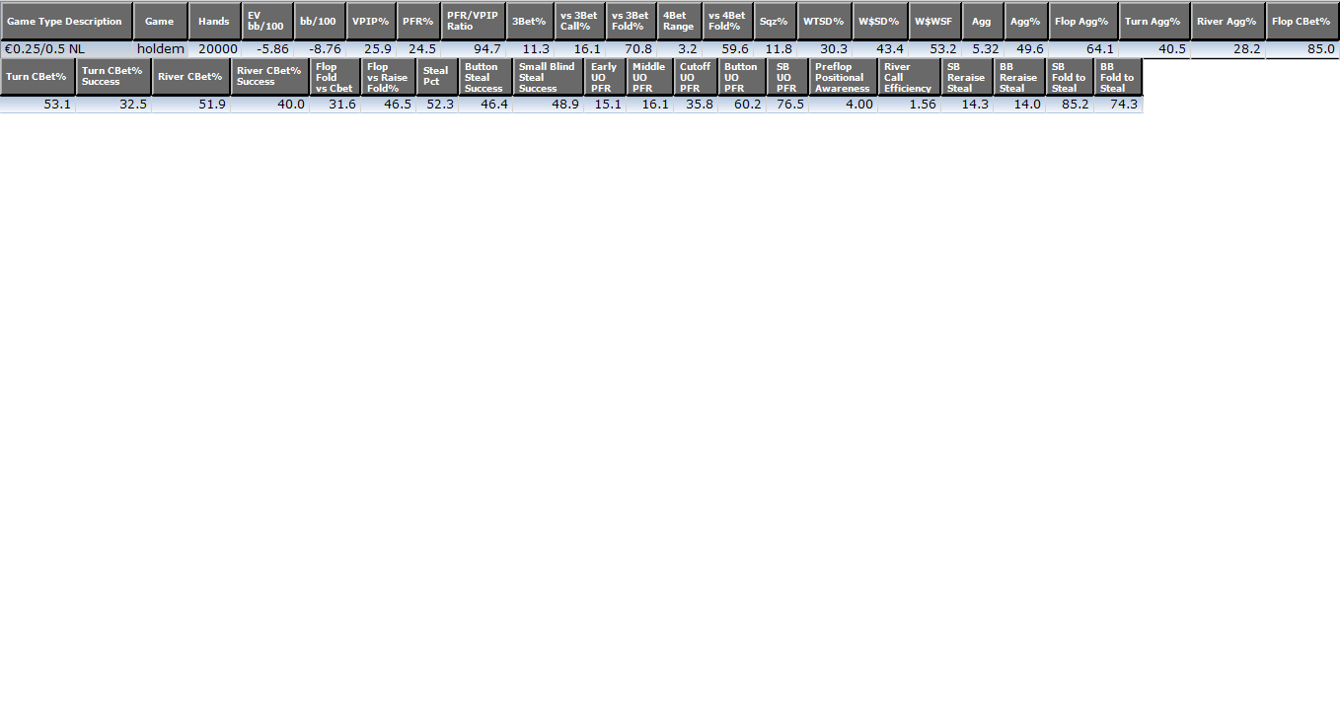1340x709 pixels.
Task: Select the Small Blind Steal Success header
Action: 548,76
